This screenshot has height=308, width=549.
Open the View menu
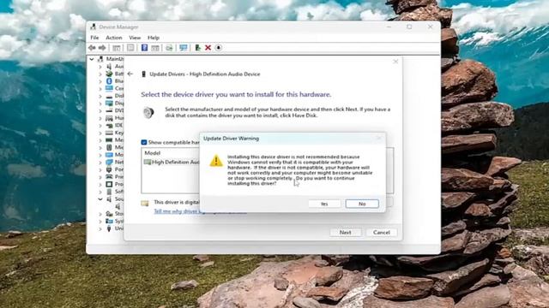[x=135, y=38]
